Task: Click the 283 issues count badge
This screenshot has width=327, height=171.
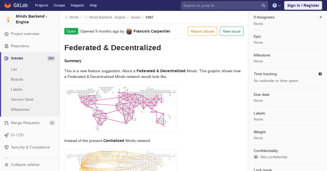Action: point(51,58)
